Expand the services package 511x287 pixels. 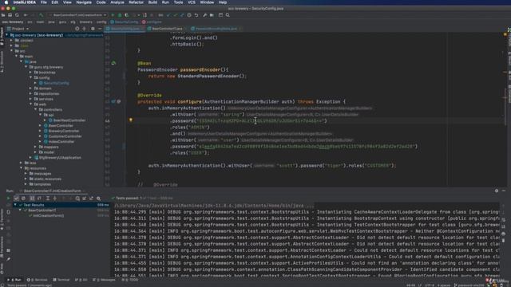pyautogui.click(x=30, y=99)
